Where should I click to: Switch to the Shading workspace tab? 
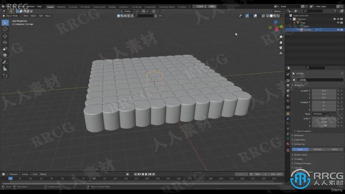point(112,7)
